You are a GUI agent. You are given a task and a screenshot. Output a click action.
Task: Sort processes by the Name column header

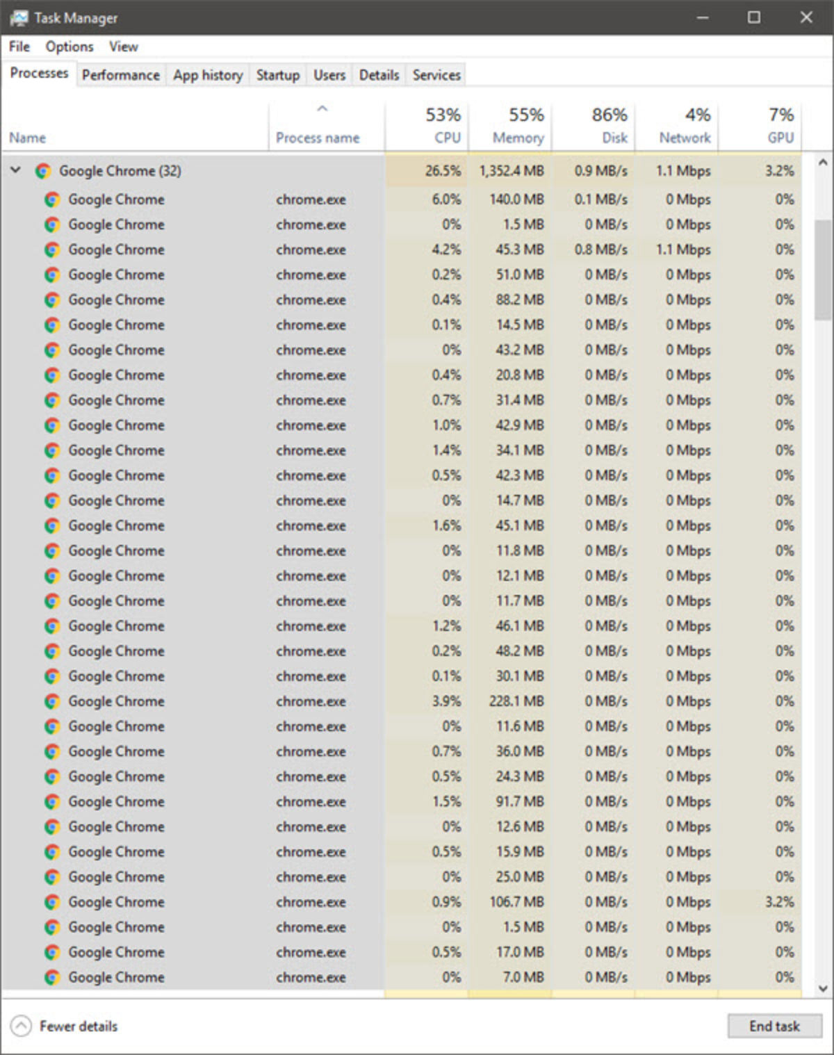[x=135, y=126]
